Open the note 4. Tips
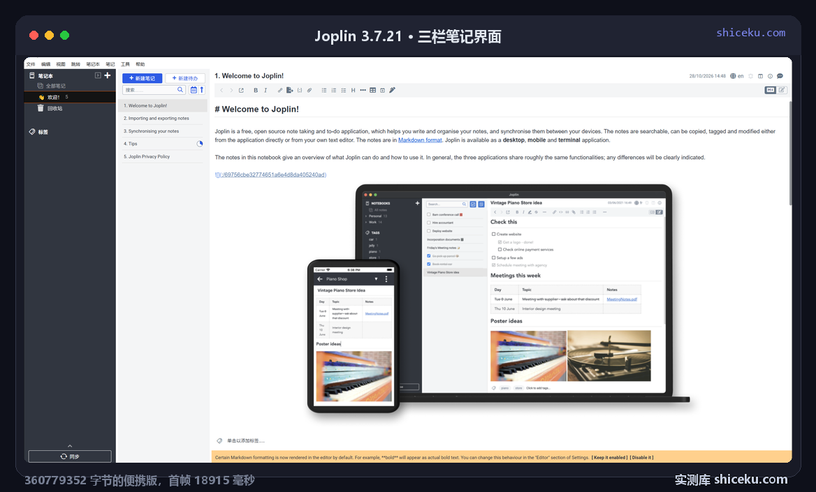 162,144
